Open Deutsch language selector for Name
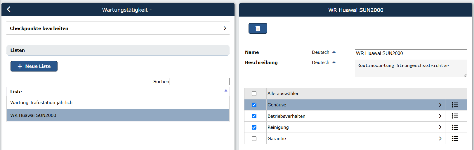 324,52
